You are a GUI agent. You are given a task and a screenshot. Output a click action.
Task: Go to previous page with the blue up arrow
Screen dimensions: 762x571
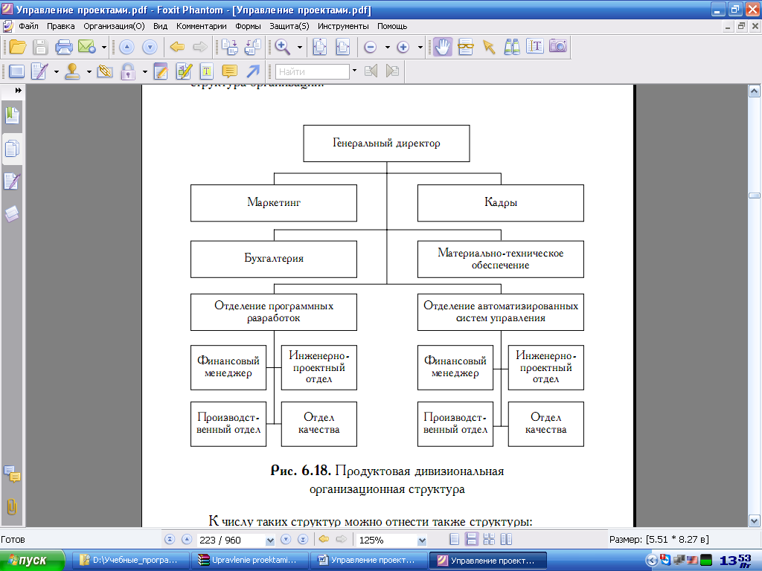(127, 47)
